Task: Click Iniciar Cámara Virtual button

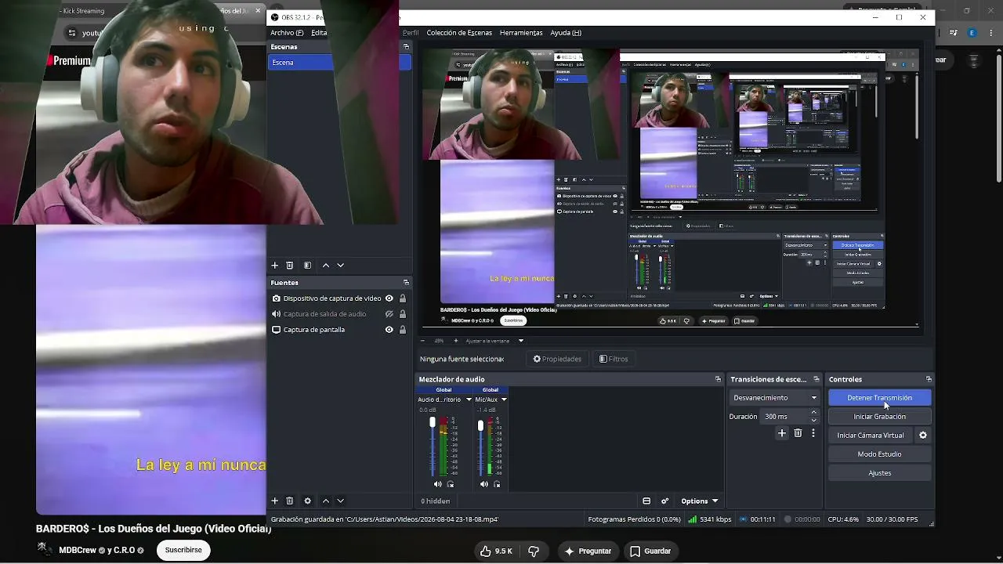Action: (x=871, y=436)
